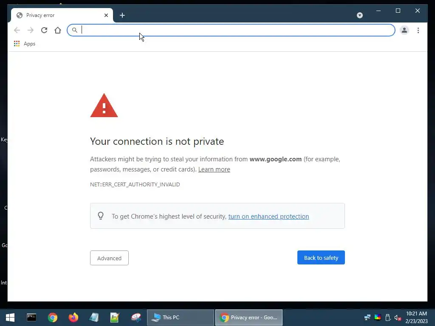Click www.google.com in the warning text
The width and height of the screenshot is (435, 326).
(x=275, y=160)
